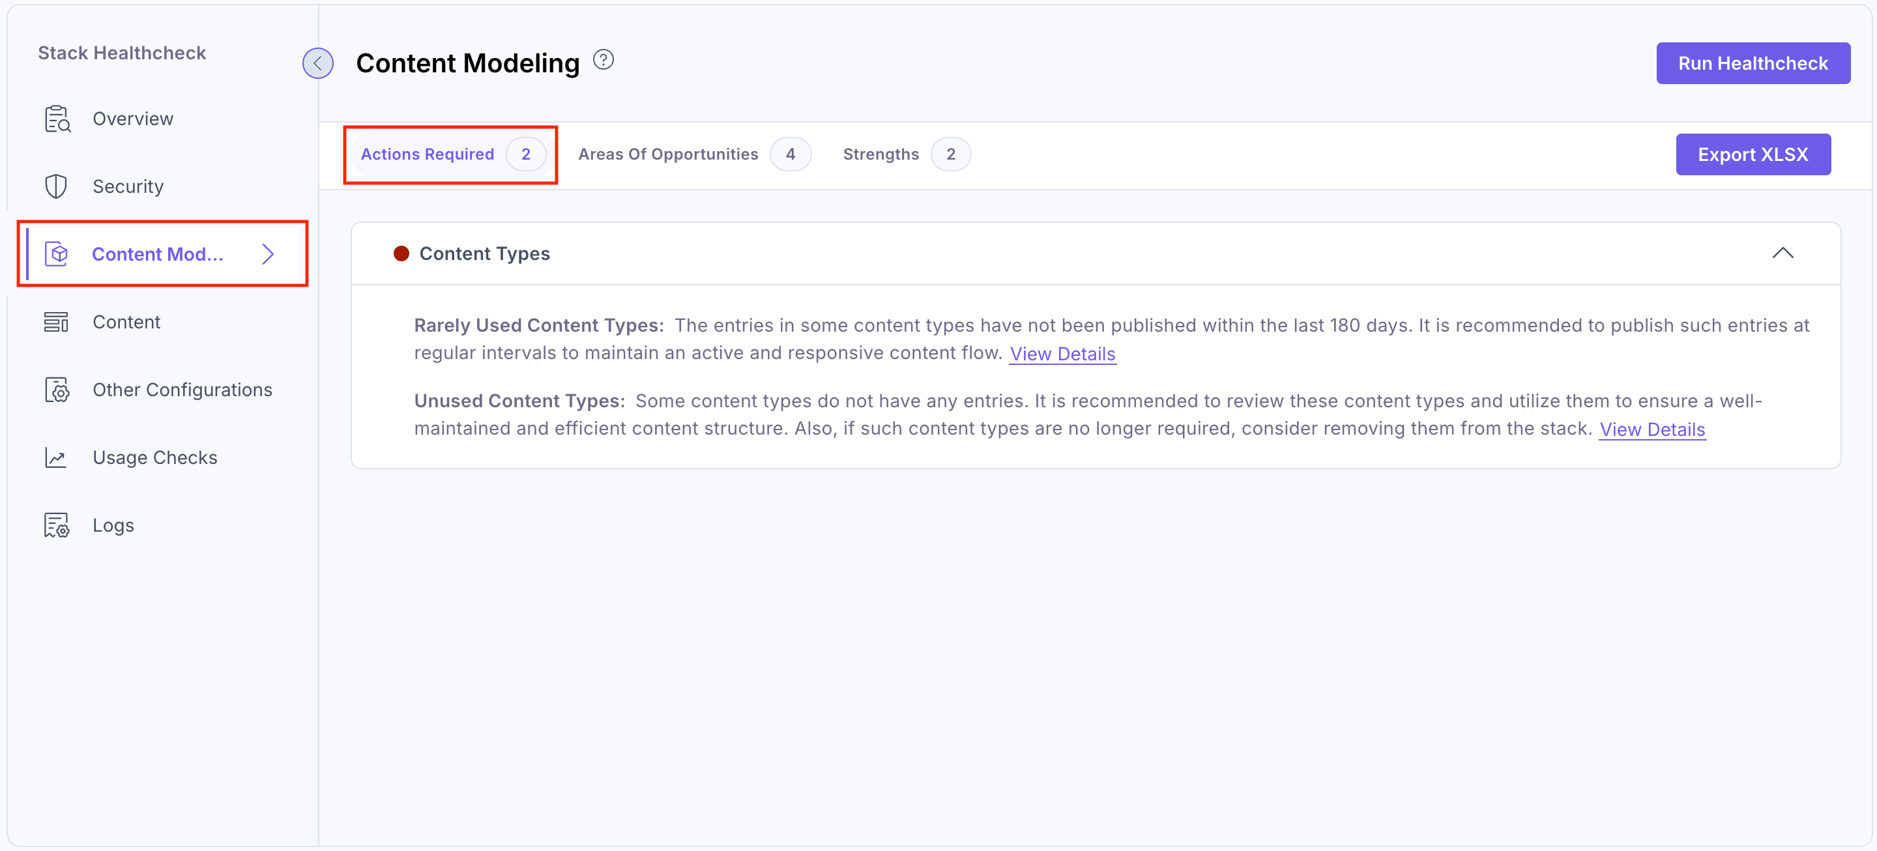Click the red status dot on Content Types
Viewport: 1877px width, 851px height.
401,253
